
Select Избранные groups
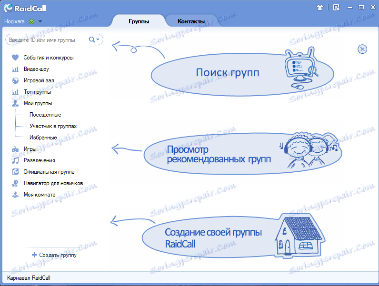click(x=43, y=138)
